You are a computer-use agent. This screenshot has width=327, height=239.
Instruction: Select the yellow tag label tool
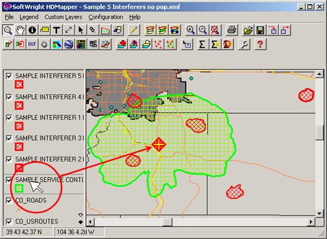tap(44, 30)
